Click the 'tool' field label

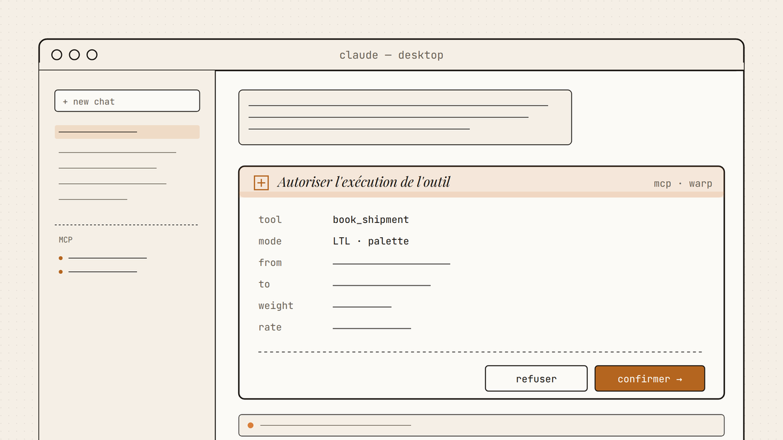270,220
